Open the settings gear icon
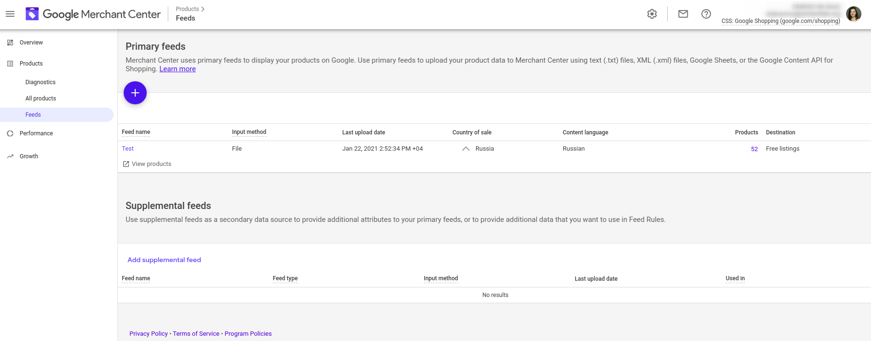The width and height of the screenshot is (871, 341). 652,14
